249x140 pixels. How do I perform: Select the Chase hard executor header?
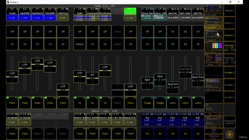[147, 14]
